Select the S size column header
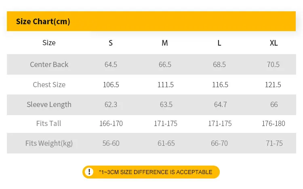This screenshot has height=189, width=303. pos(111,43)
